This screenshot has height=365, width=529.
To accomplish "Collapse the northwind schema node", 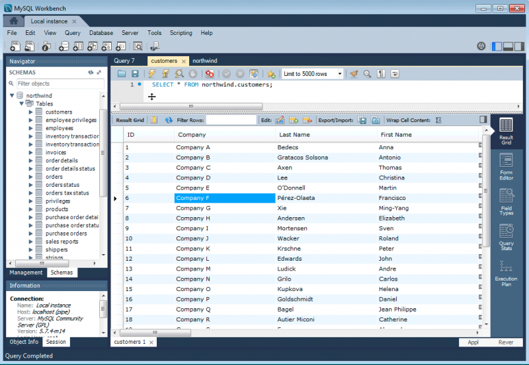I will coord(12,96).
